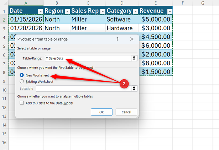Select the cell containing 01/15/2026

(x=26, y=19)
